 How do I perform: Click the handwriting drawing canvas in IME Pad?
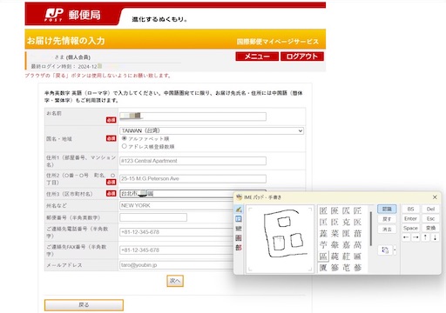pos(280,239)
